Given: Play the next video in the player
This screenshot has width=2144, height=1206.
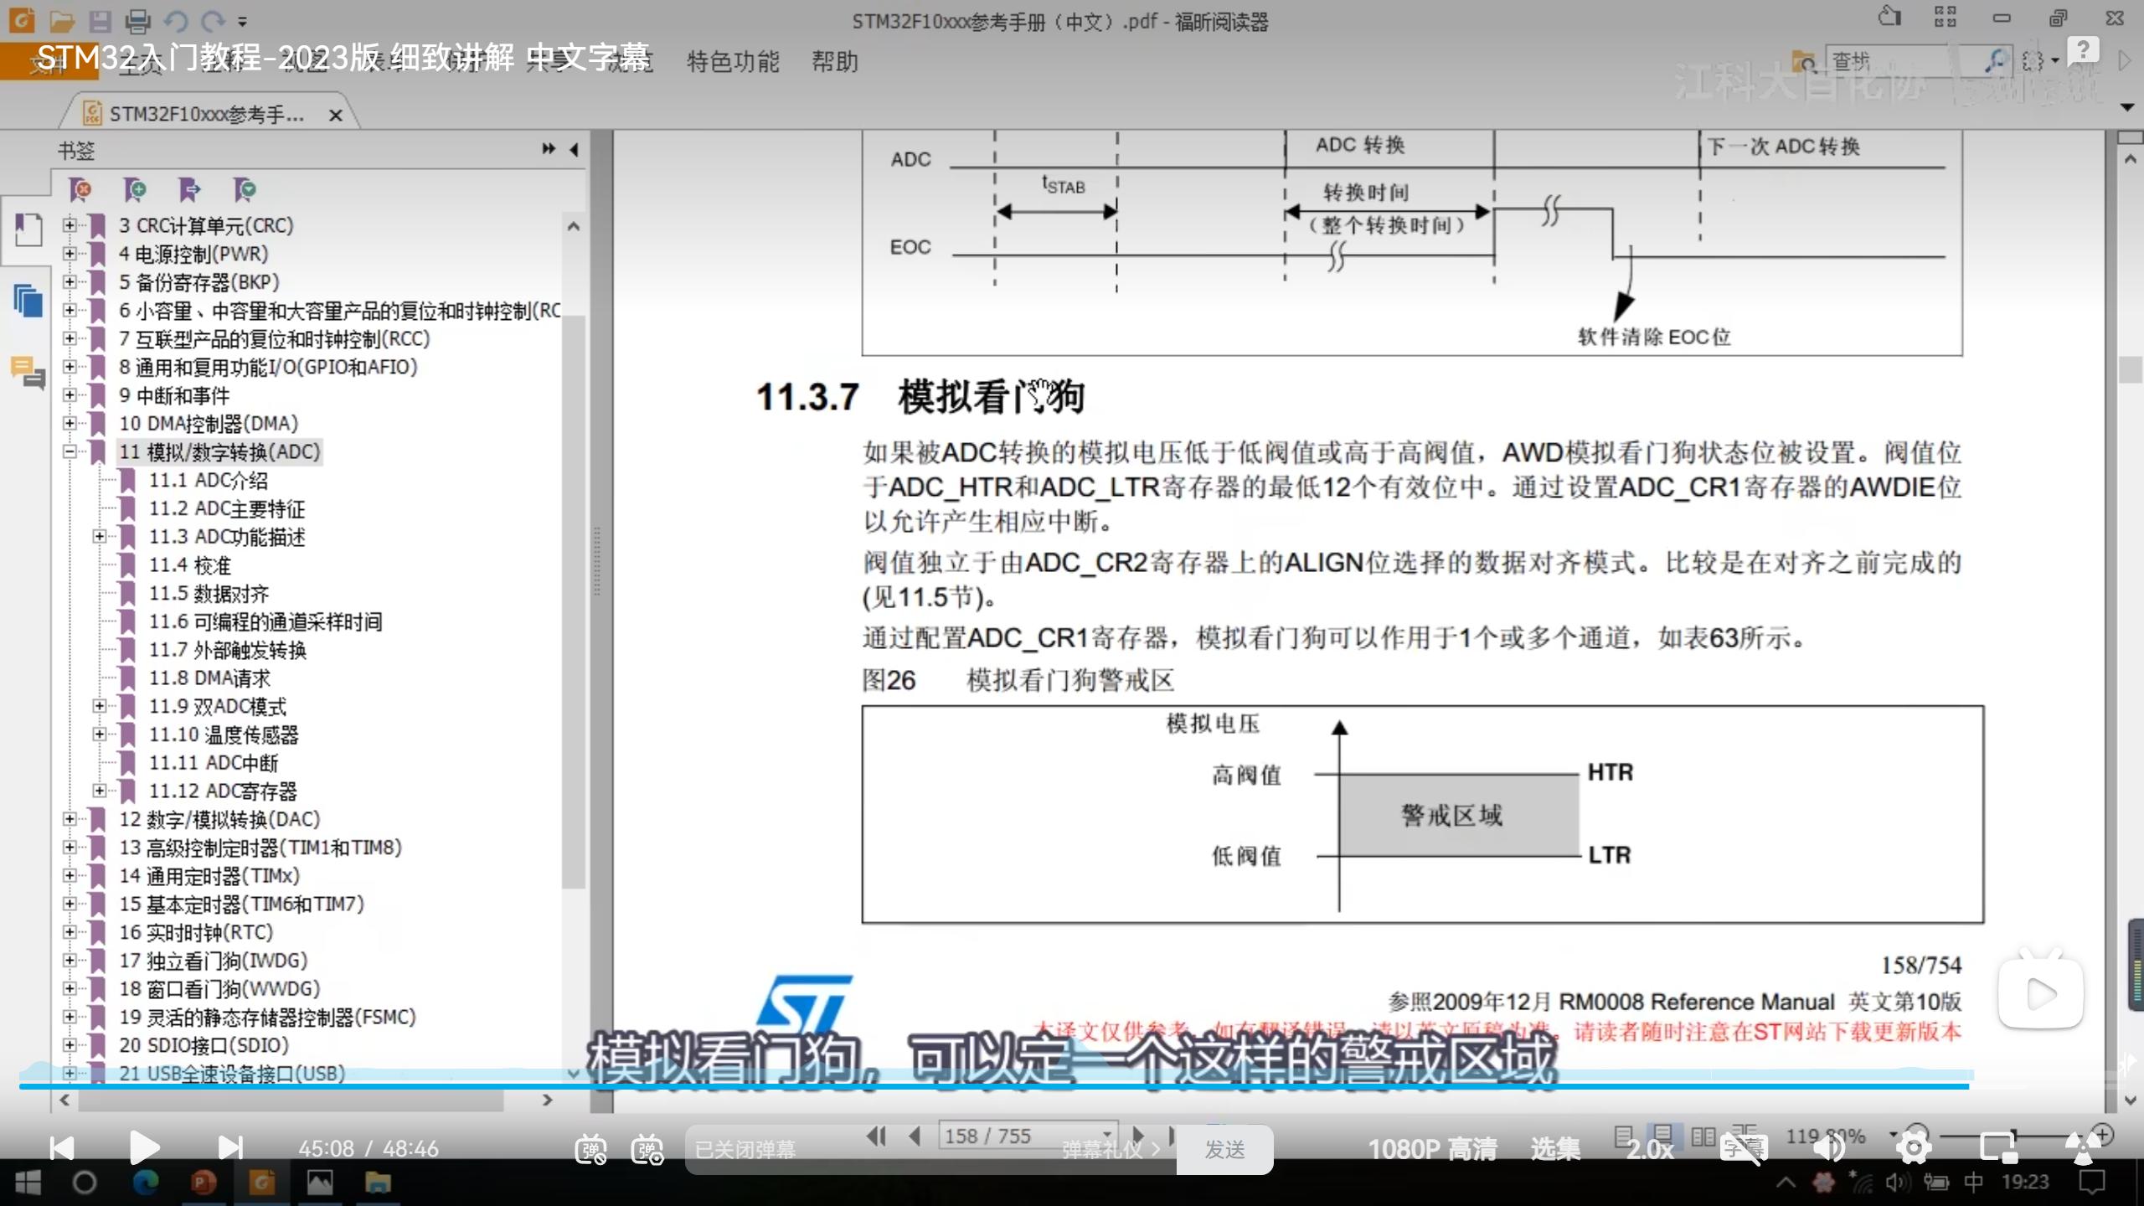Looking at the screenshot, I should click(229, 1148).
